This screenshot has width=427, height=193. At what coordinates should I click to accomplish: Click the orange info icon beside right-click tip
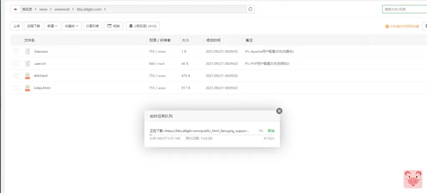point(387,27)
